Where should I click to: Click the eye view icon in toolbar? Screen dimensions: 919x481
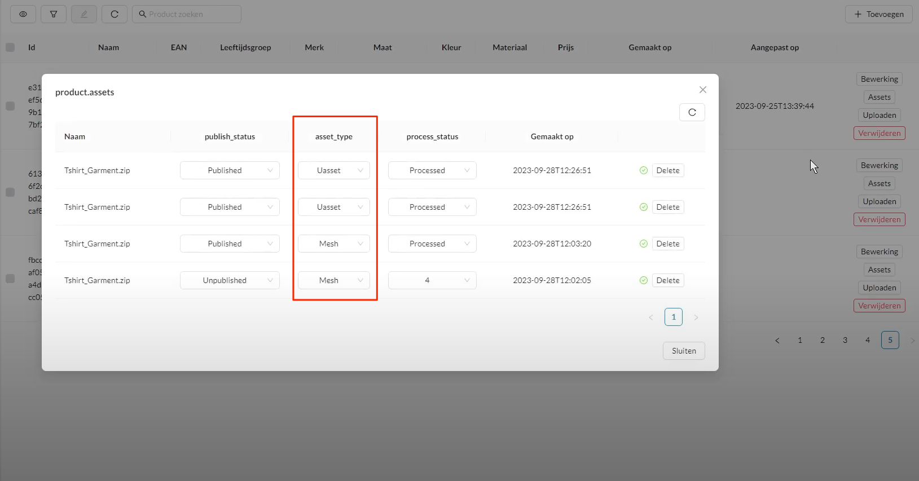[x=23, y=14]
